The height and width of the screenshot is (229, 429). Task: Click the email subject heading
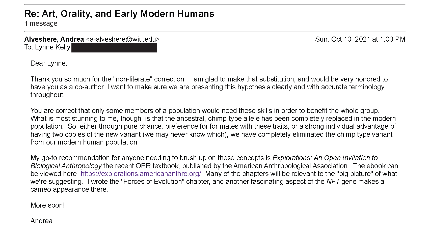click(119, 14)
